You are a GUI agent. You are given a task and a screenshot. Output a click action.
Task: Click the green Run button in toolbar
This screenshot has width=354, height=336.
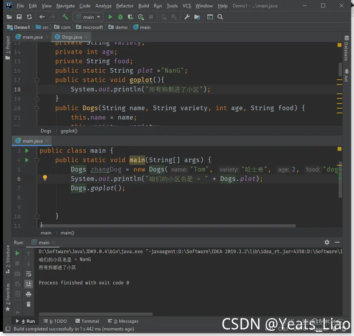click(x=110, y=17)
